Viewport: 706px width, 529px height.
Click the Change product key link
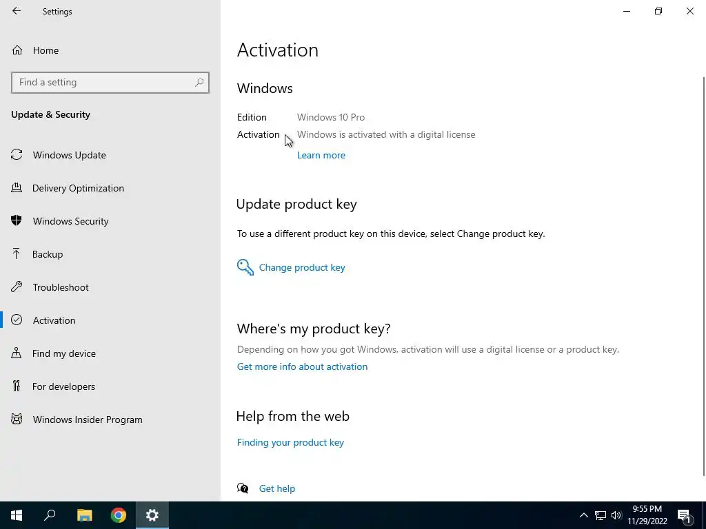(302, 267)
